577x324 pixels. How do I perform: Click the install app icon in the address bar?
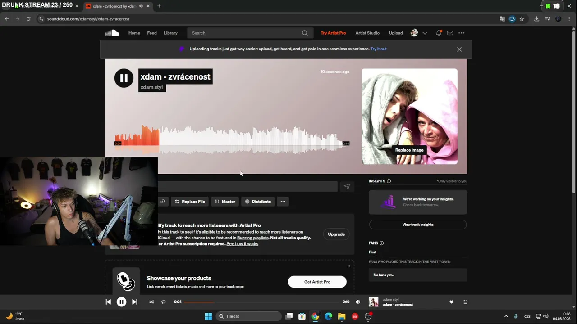512,19
